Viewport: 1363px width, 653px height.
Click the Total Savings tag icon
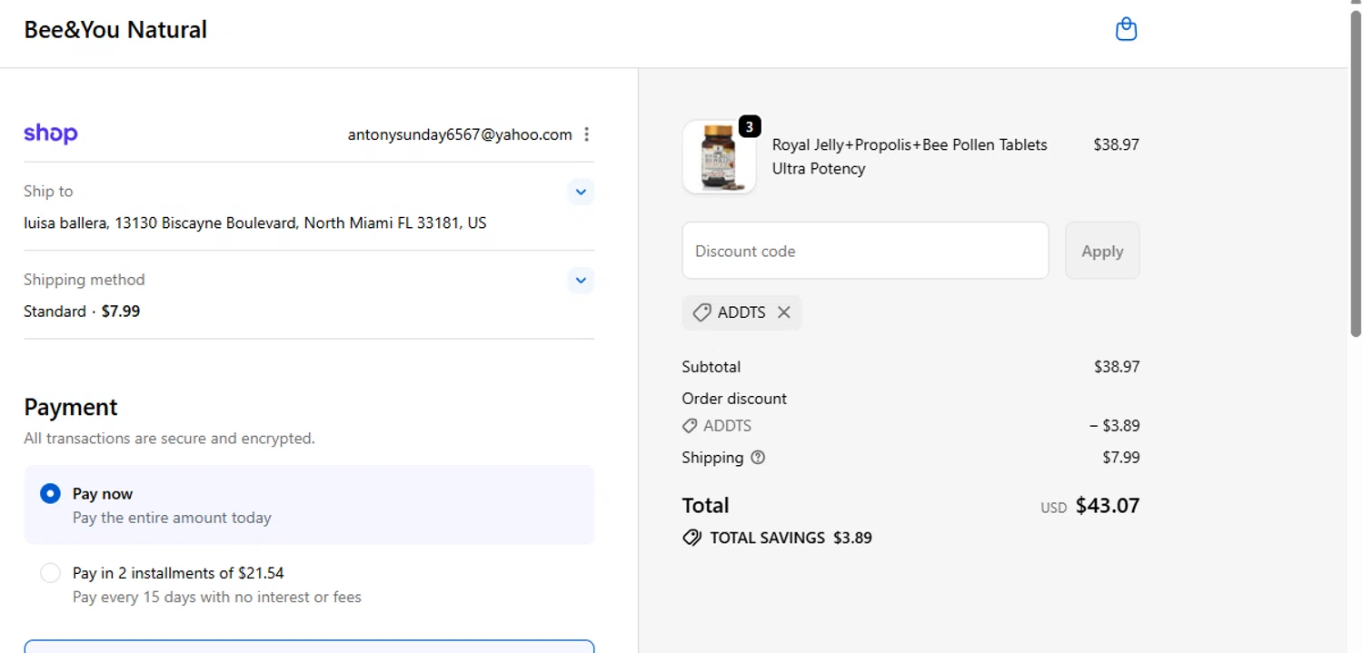tap(691, 538)
